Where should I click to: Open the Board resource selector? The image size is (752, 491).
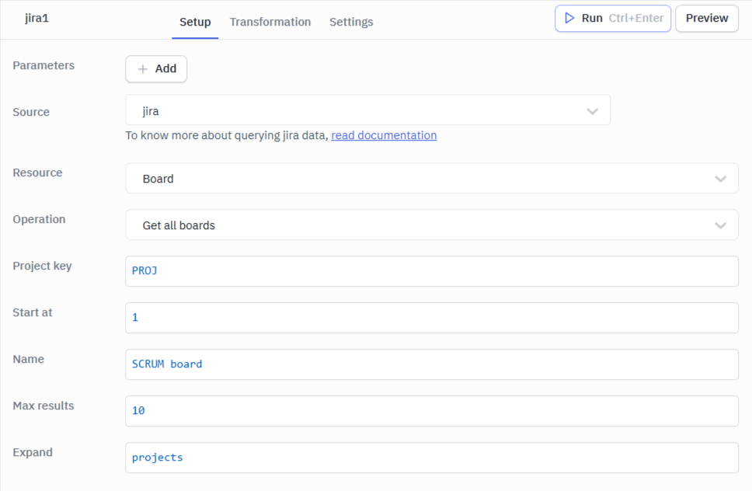432,178
